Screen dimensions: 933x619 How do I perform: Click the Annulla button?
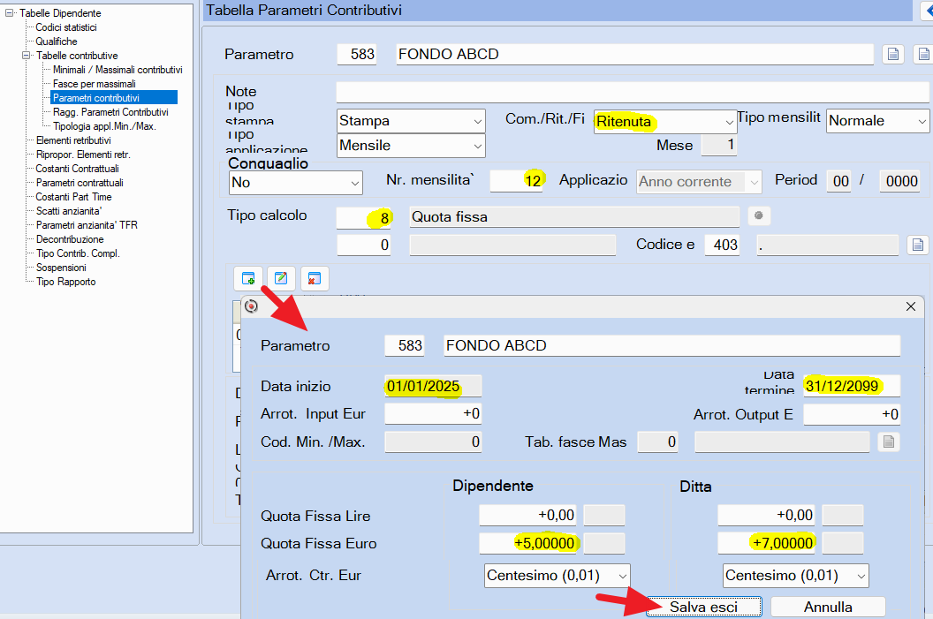click(828, 608)
